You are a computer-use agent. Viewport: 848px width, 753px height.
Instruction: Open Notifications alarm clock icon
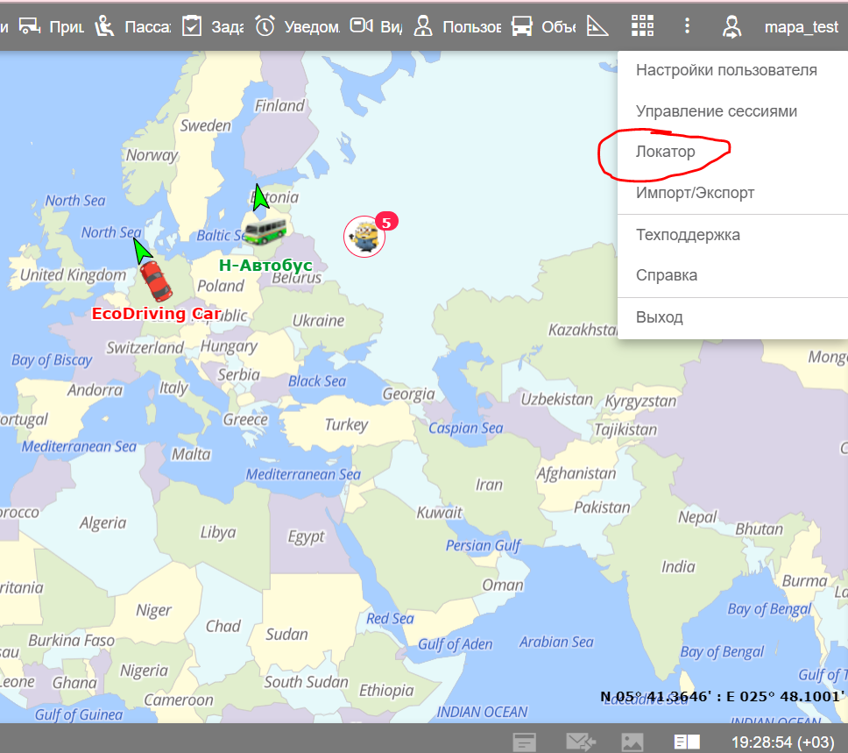[265, 26]
